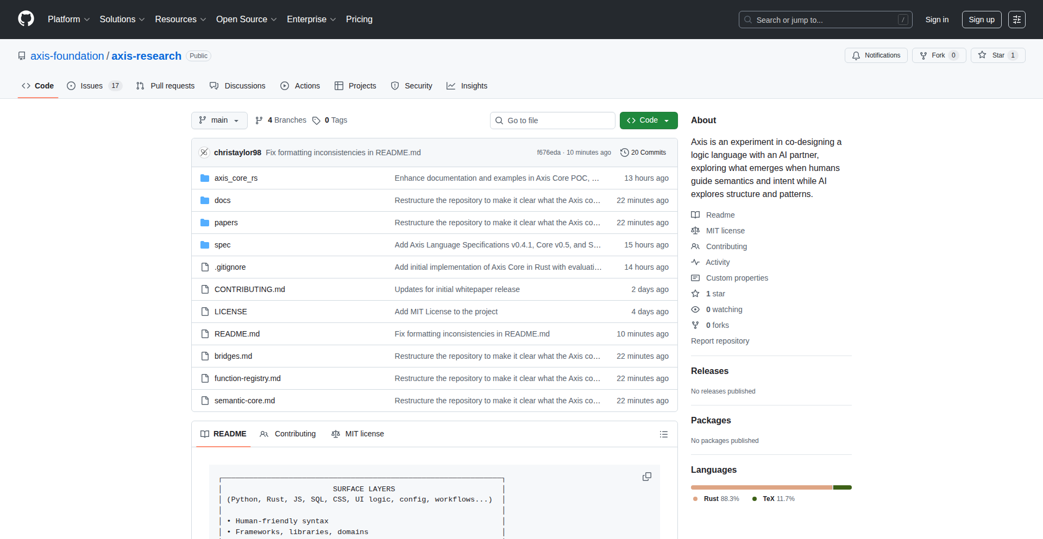1043x539 pixels.
Task: Click the GitHub logo icon
Action: [26, 19]
